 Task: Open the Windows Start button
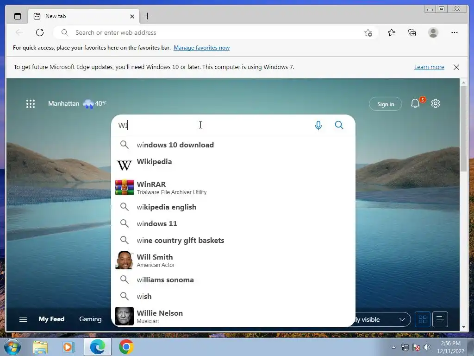tap(12, 347)
